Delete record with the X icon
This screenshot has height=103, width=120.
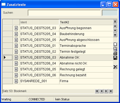click(x=115, y=67)
